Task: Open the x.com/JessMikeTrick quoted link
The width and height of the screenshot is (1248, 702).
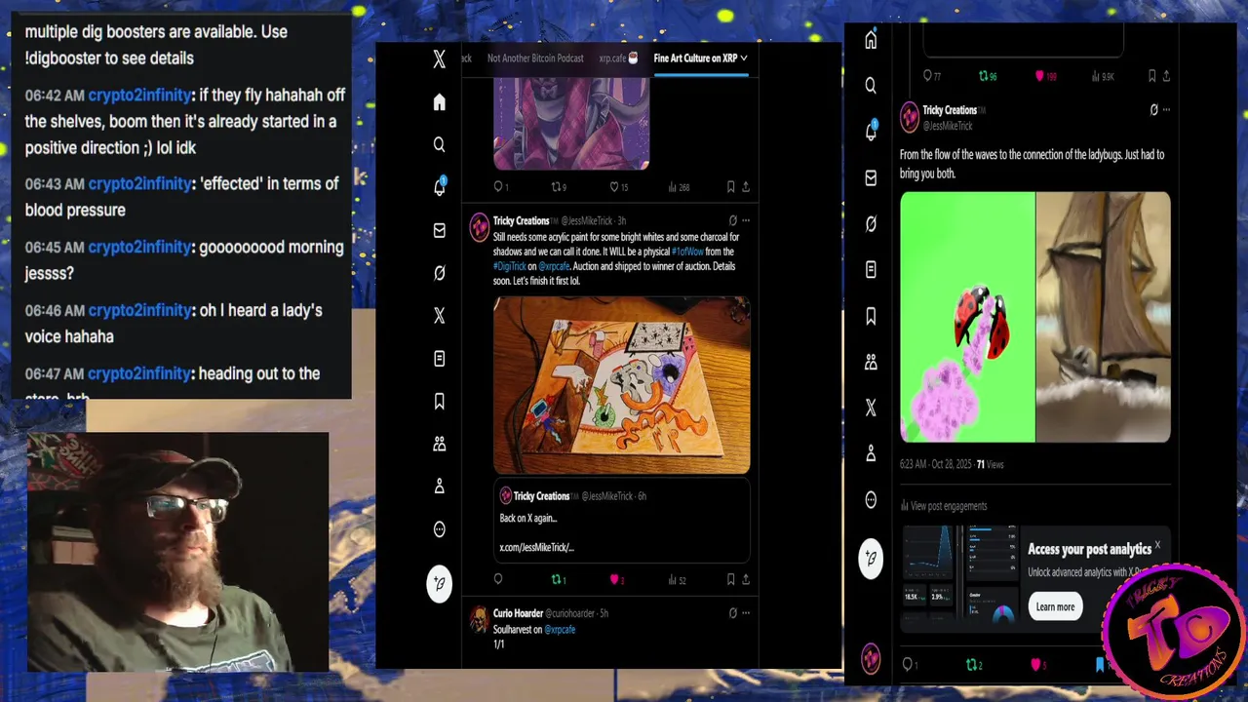Action: tap(536, 548)
